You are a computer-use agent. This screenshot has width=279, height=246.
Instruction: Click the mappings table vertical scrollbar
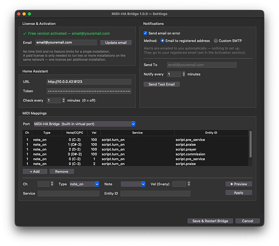coord(250,144)
